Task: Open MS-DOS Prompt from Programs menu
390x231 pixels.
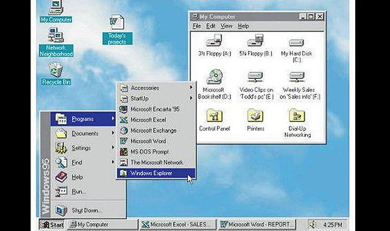Action: (156, 152)
